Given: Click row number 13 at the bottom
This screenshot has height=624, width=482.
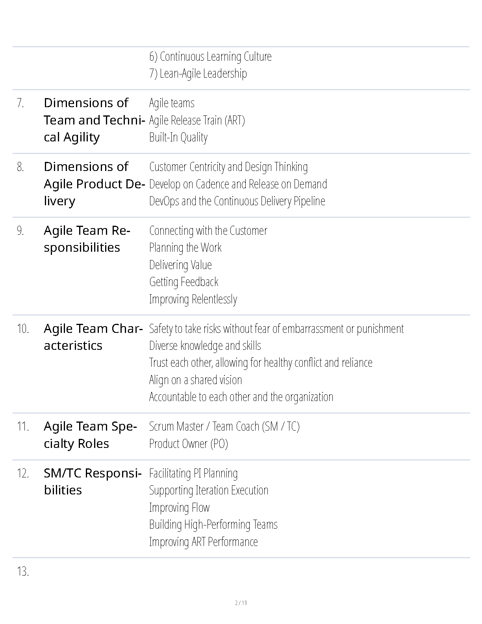Looking at the screenshot, I should 23,572.
